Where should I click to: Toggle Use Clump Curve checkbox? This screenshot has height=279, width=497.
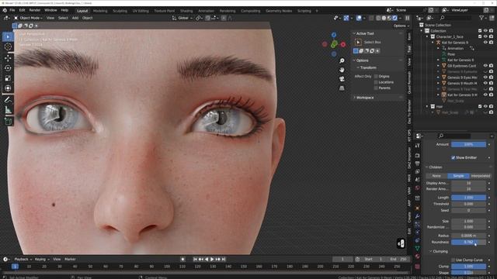coord(453,260)
